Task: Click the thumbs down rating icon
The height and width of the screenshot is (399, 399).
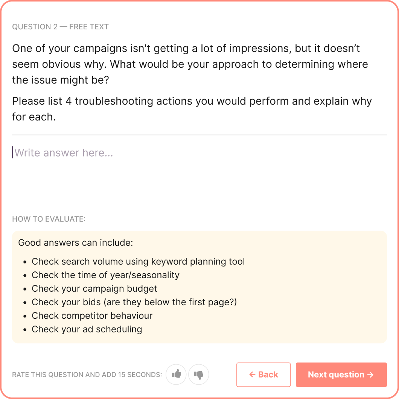Action: (x=198, y=375)
